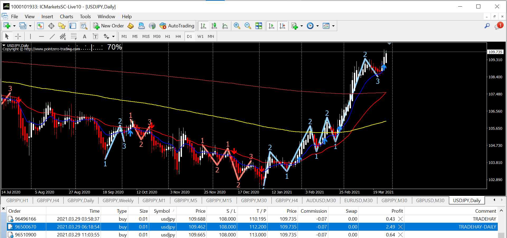Set timeframe to M15

click(146, 36)
